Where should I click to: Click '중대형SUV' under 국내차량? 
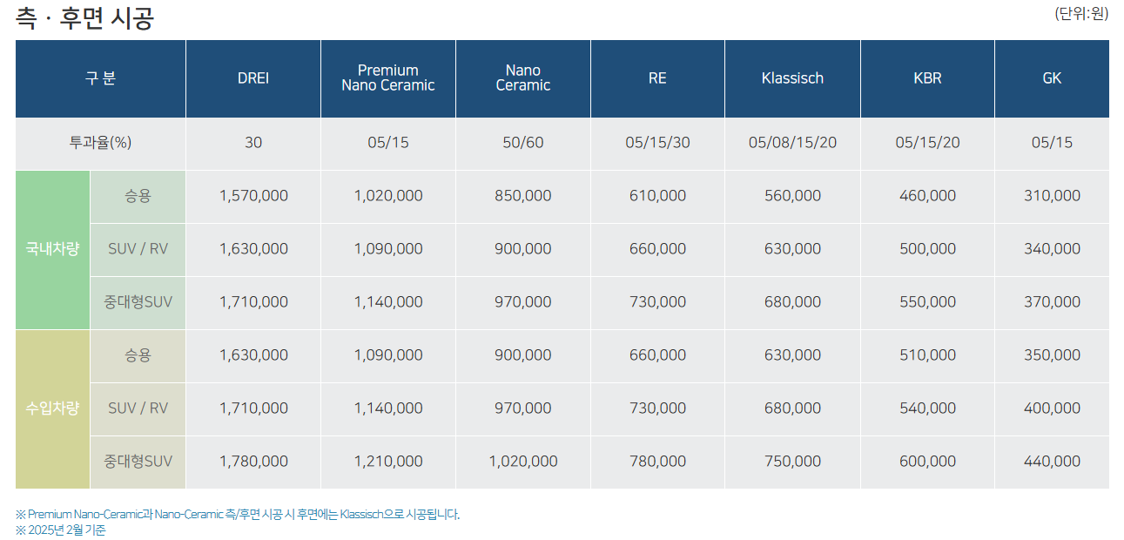coord(138,302)
